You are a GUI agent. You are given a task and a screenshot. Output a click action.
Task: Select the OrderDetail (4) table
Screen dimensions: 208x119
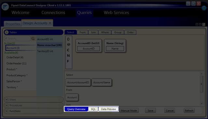point(15,57)
